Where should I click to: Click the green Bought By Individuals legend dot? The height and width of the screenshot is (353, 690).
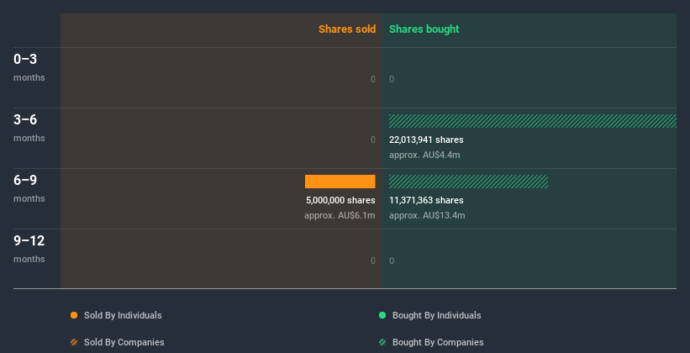pyautogui.click(x=382, y=315)
